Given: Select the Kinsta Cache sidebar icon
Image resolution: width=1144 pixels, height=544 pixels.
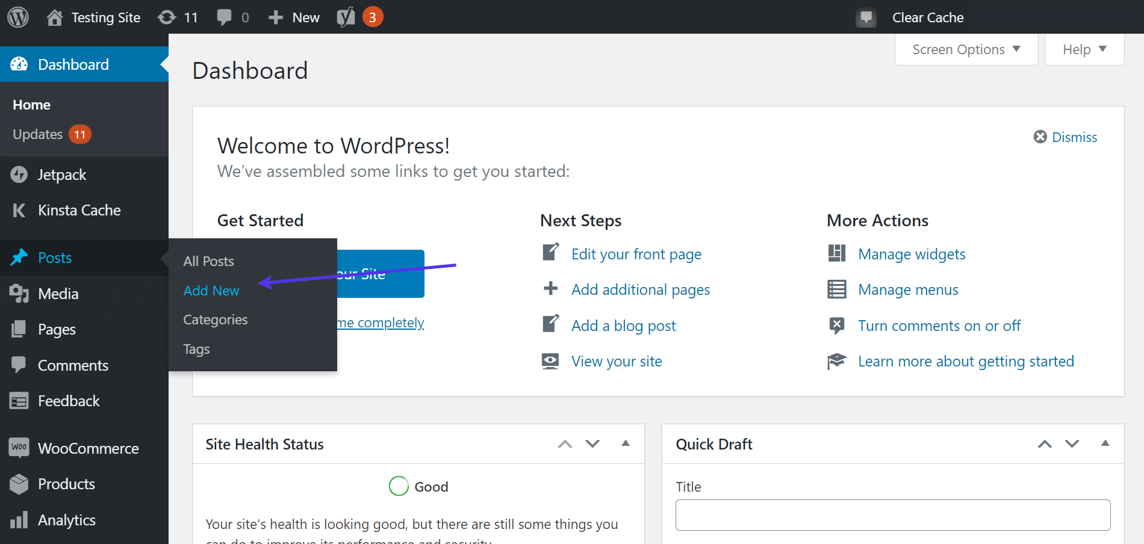Looking at the screenshot, I should pyautogui.click(x=19, y=210).
